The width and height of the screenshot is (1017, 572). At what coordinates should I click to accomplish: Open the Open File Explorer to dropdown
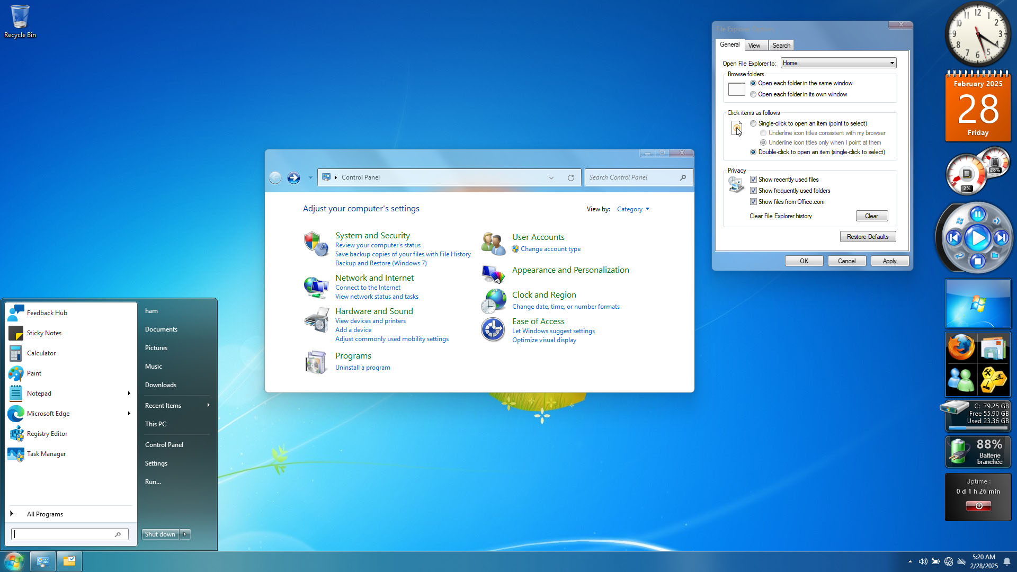pos(891,62)
